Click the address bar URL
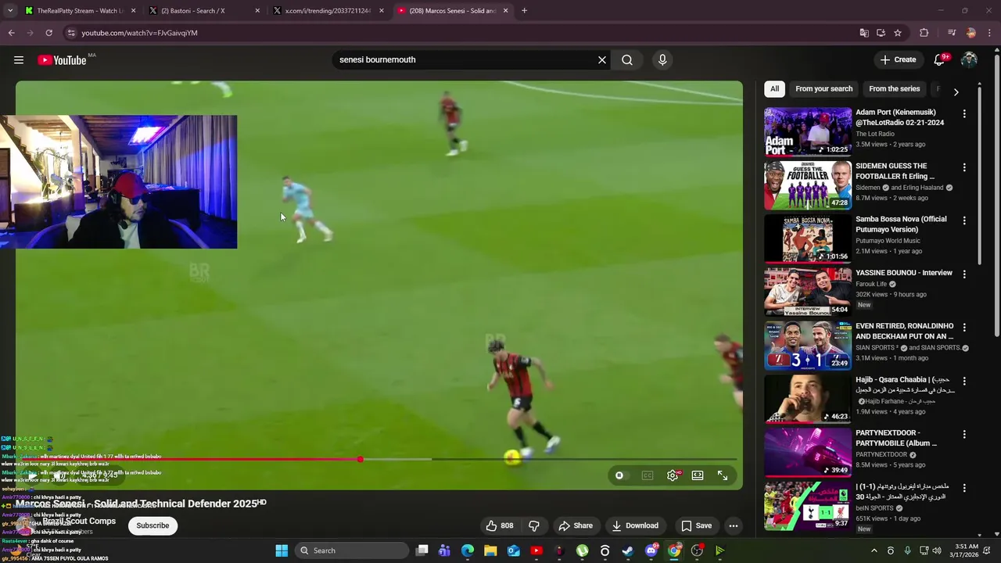The height and width of the screenshot is (563, 1001). [139, 33]
